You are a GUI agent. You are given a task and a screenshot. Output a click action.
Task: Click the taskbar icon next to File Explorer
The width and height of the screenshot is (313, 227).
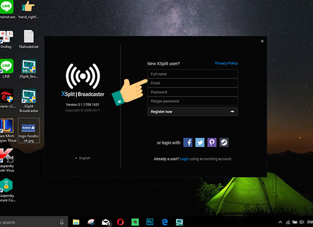(x=91, y=222)
